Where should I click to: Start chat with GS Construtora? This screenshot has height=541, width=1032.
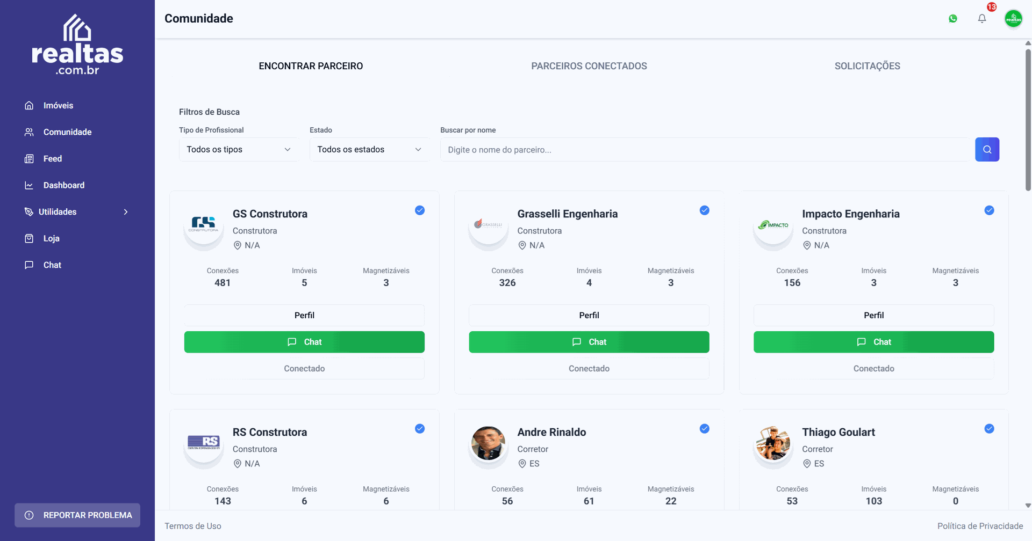point(304,342)
